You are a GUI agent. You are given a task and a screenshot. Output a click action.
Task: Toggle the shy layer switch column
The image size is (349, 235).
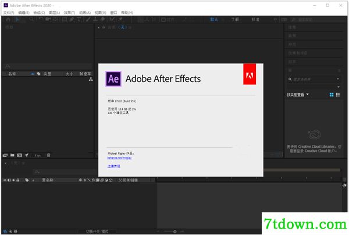80,180
